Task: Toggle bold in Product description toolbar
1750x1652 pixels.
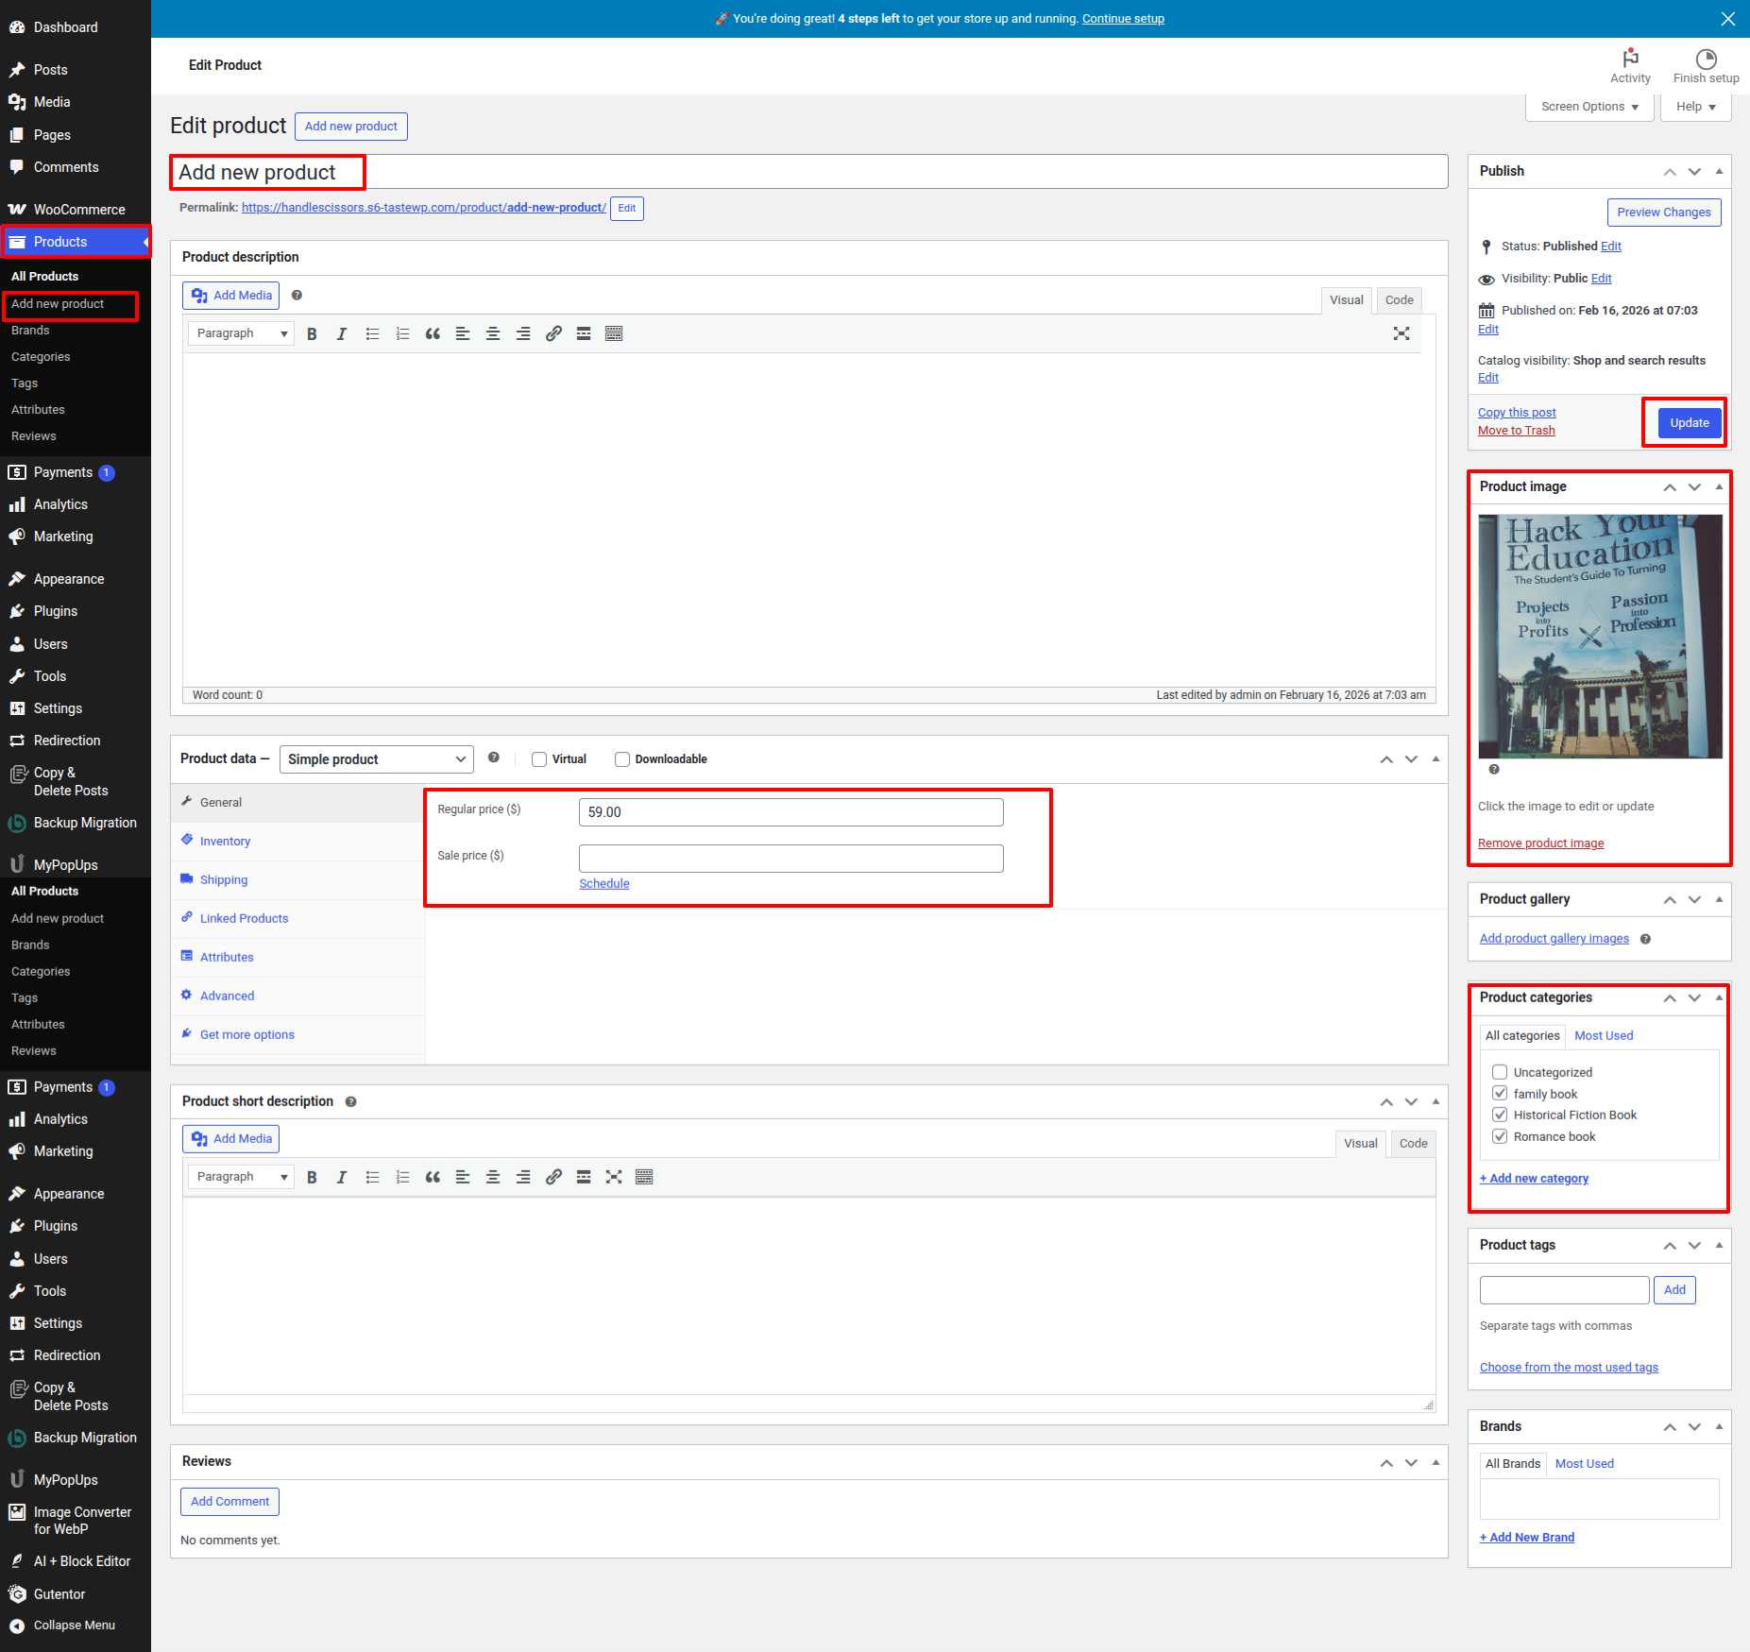Action: click(312, 333)
